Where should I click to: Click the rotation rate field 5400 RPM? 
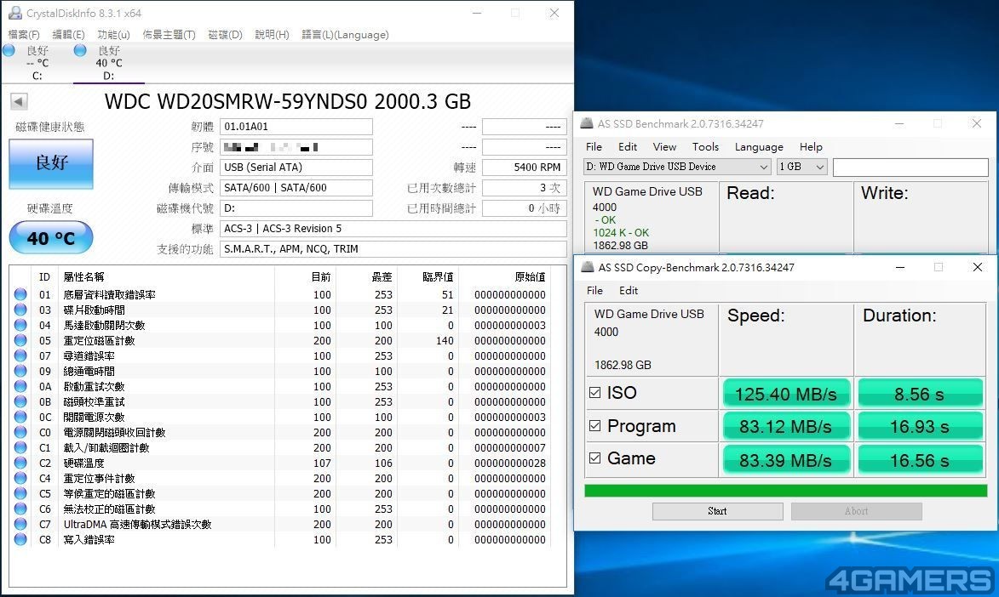(524, 168)
